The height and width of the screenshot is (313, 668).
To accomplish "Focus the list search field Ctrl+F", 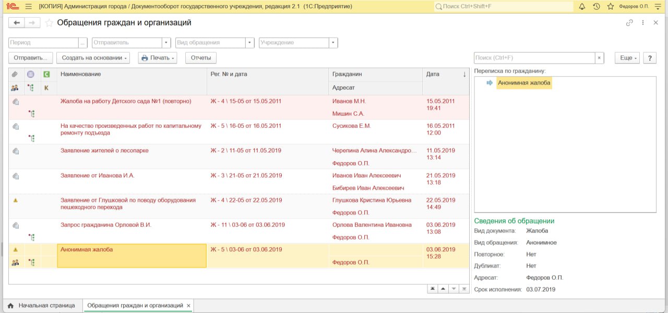I will point(535,58).
